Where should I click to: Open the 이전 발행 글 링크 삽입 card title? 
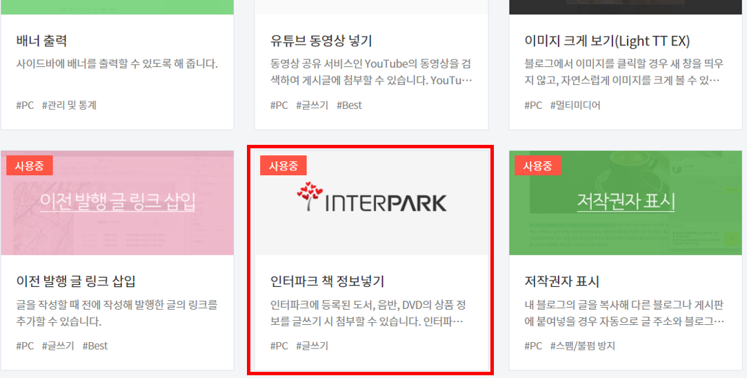tap(76, 281)
